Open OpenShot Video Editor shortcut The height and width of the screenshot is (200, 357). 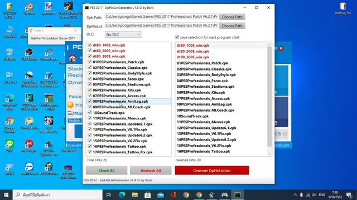pos(29,79)
